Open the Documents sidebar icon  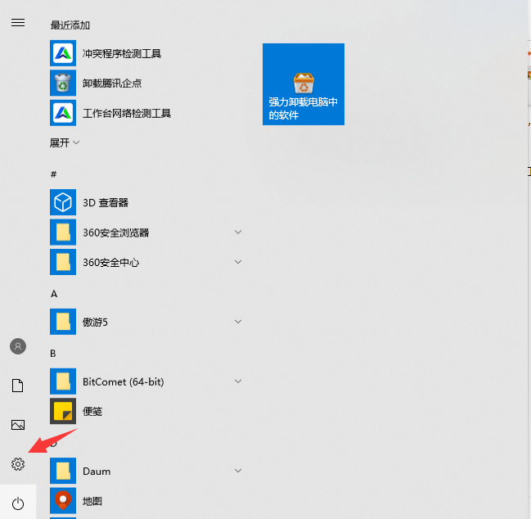pos(18,386)
